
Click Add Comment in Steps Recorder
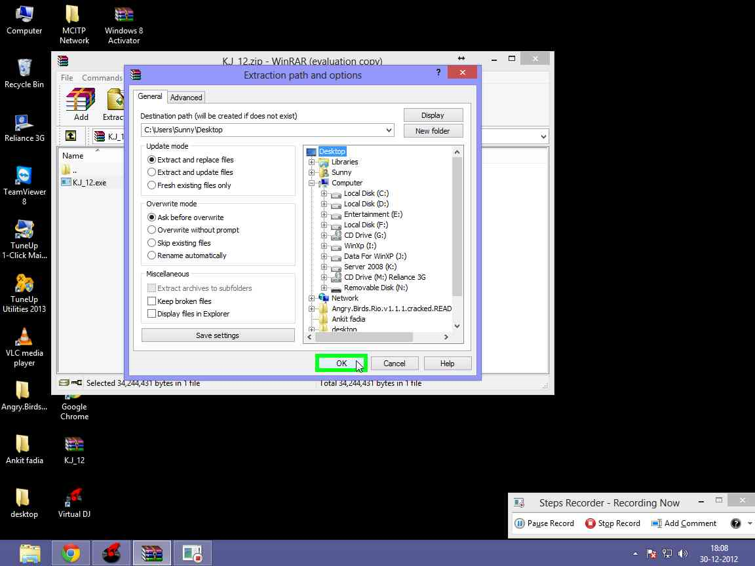click(684, 523)
